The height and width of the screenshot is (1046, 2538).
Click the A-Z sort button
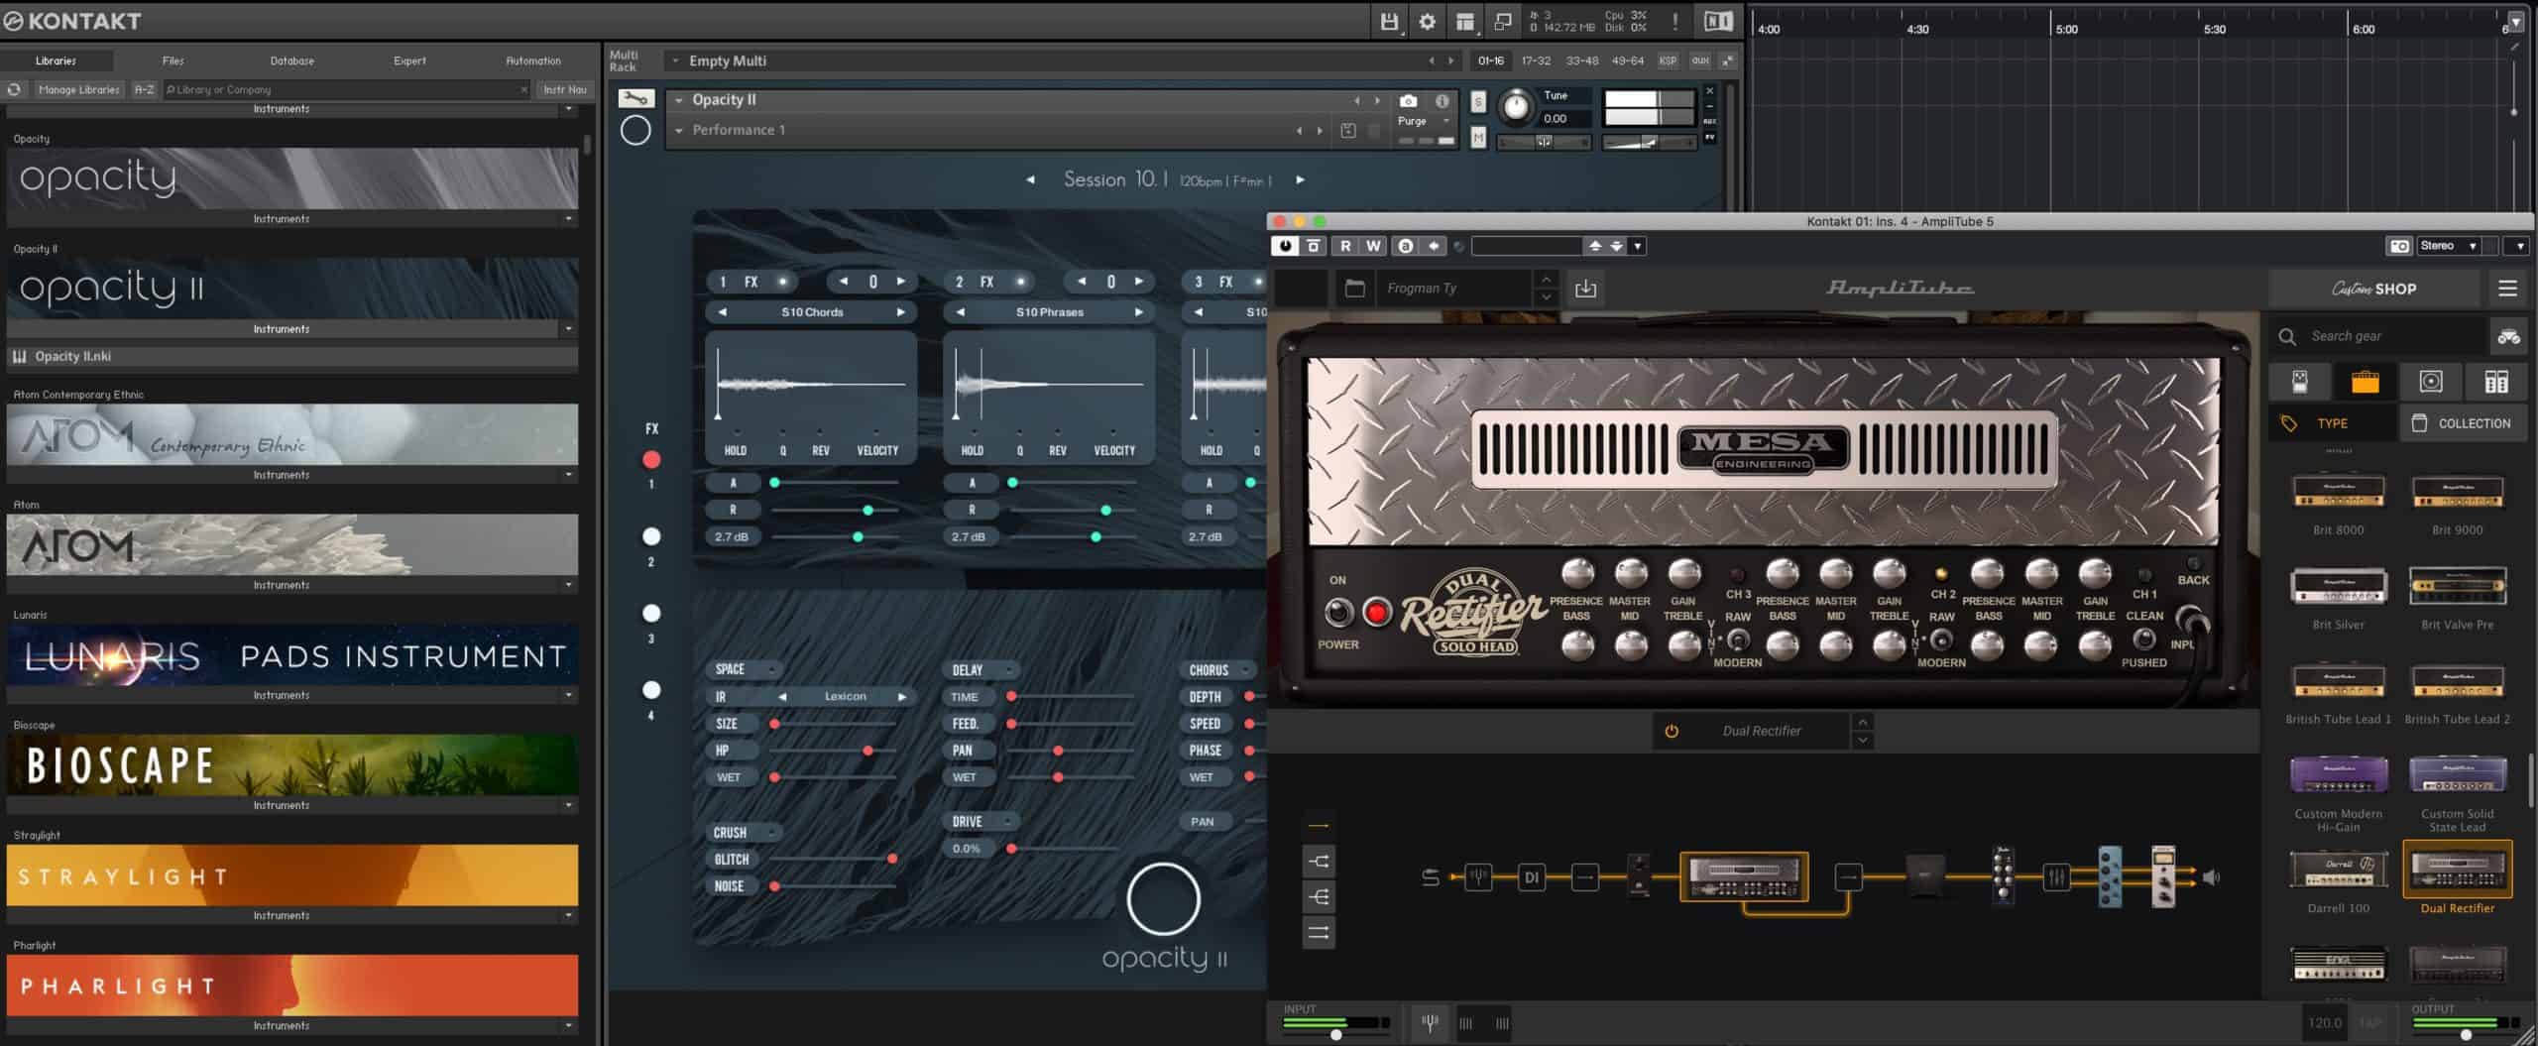pos(144,89)
